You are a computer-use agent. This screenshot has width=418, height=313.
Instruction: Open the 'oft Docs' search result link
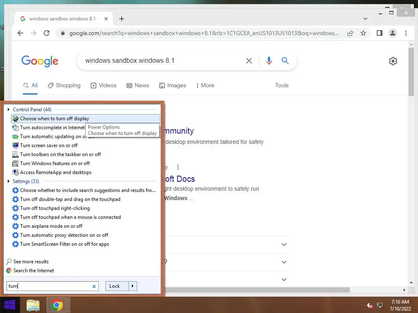180,179
